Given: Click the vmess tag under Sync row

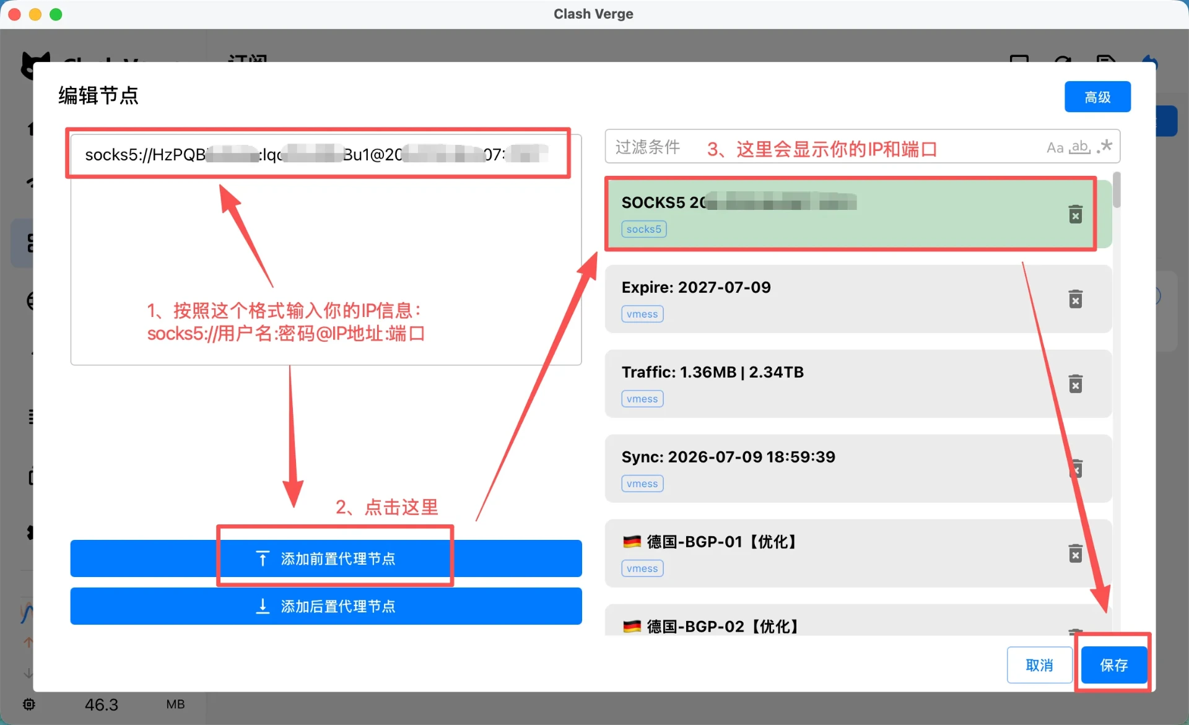Looking at the screenshot, I should click(x=642, y=484).
